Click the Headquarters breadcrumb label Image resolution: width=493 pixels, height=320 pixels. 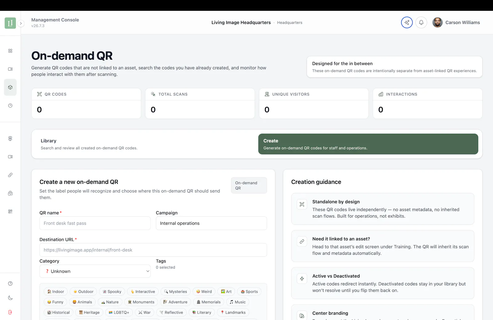(290, 23)
